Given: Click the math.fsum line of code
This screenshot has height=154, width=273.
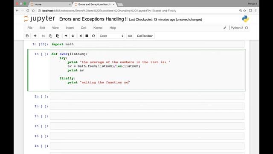Looking at the screenshot, I should pos(104,66).
